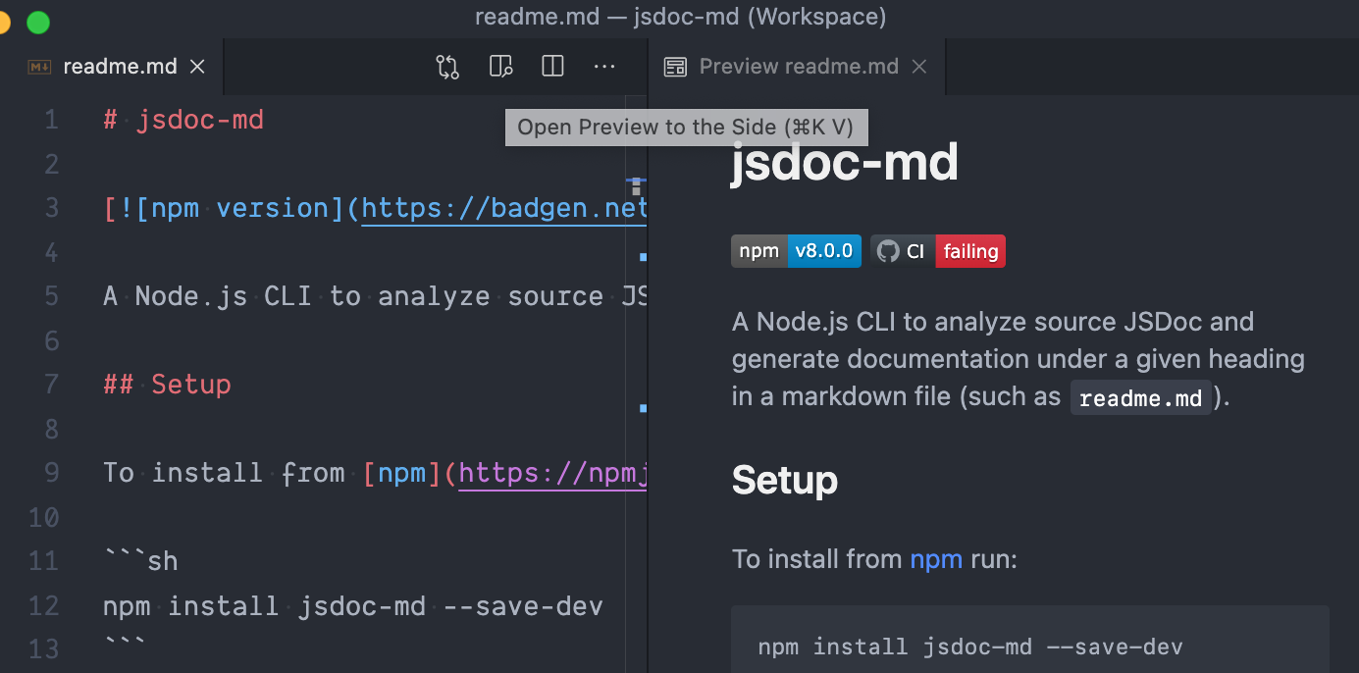1359x673 pixels.
Task: Switch to the readme.md editor tab
Action: pos(118,66)
